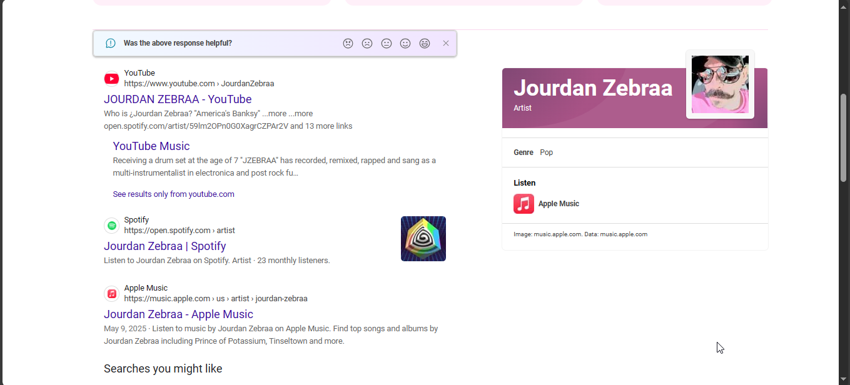Viewport: 850px width, 385px height.
Task: Dismiss the response helpful feedback bar
Action: coord(446,43)
